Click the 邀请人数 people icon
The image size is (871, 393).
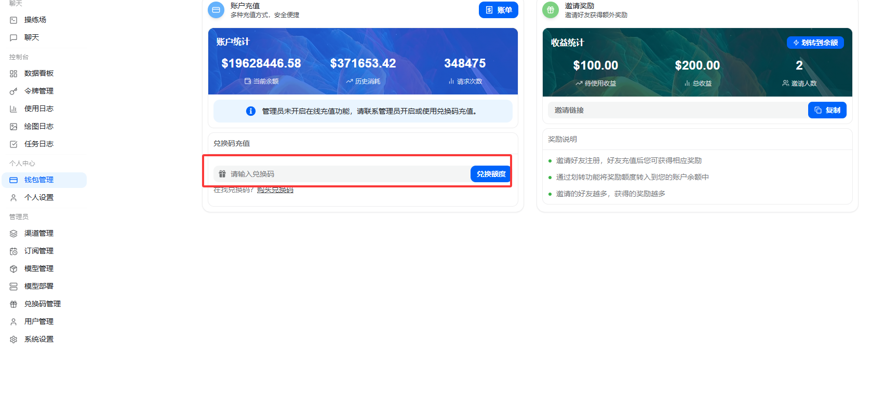pyautogui.click(x=786, y=83)
